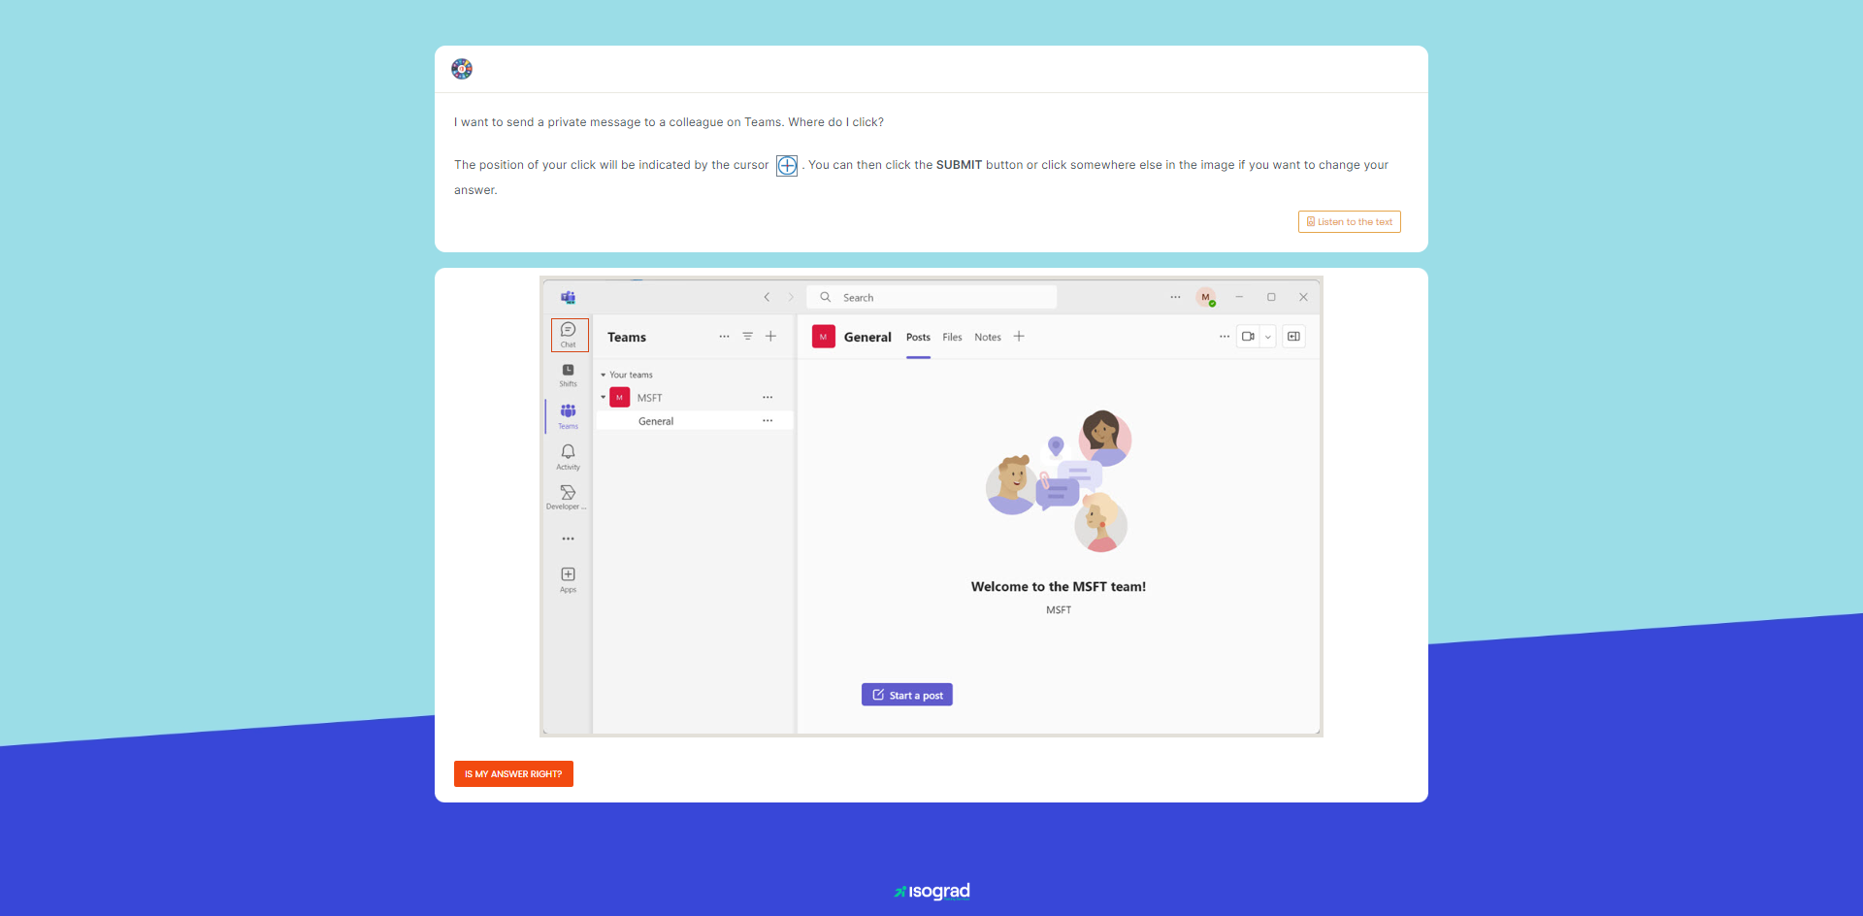Click IS MY ANSWER RIGHT? button
This screenshot has height=916, width=1863.
[513, 773]
